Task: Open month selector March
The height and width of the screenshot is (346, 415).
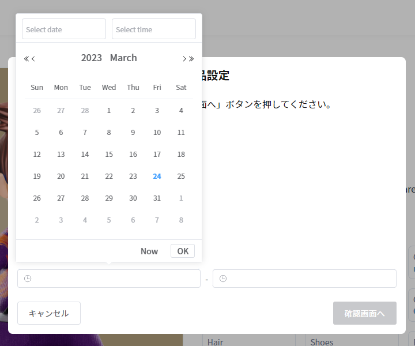Action: [x=123, y=58]
